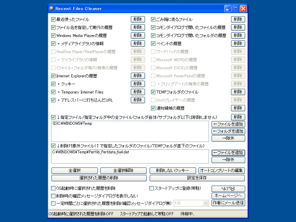
Task: Open 削除しないクッキー settings
Action: (173, 171)
